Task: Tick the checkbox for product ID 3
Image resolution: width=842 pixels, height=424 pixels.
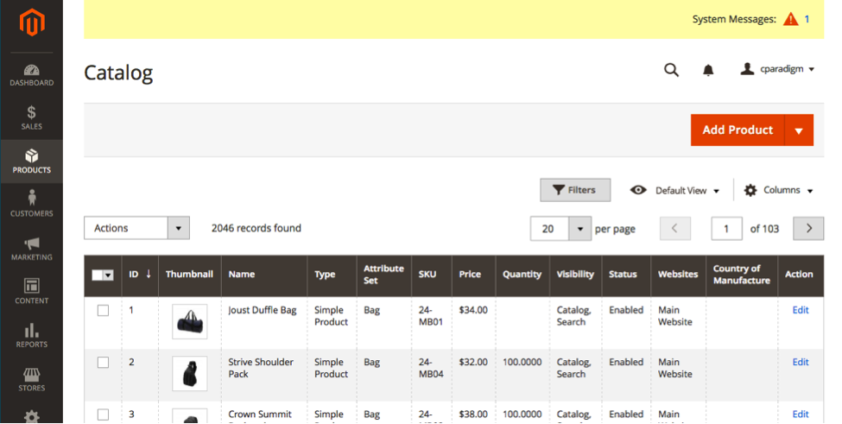Action: (103, 415)
